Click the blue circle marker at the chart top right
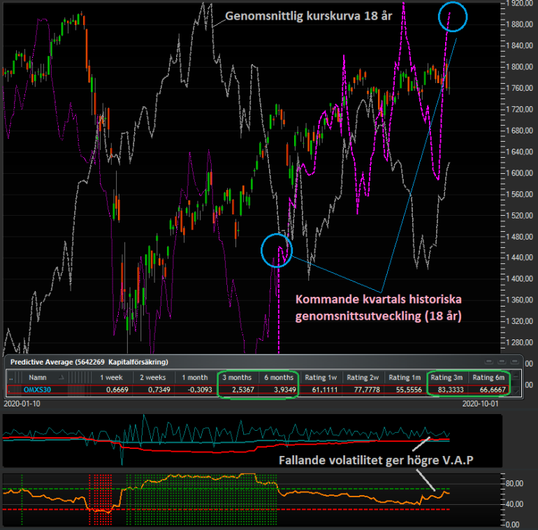This screenshot has height=530, width=538. (x=452, y=17)
